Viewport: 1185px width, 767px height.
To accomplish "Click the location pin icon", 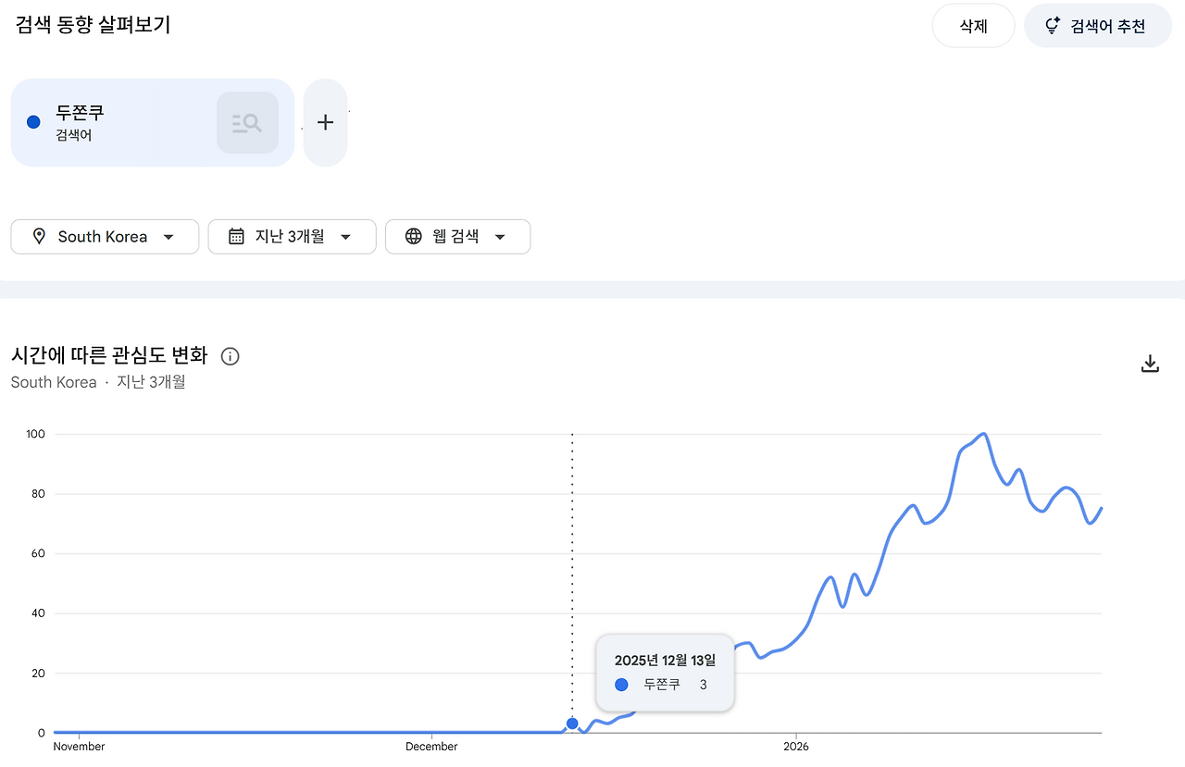I will (39, 237).
